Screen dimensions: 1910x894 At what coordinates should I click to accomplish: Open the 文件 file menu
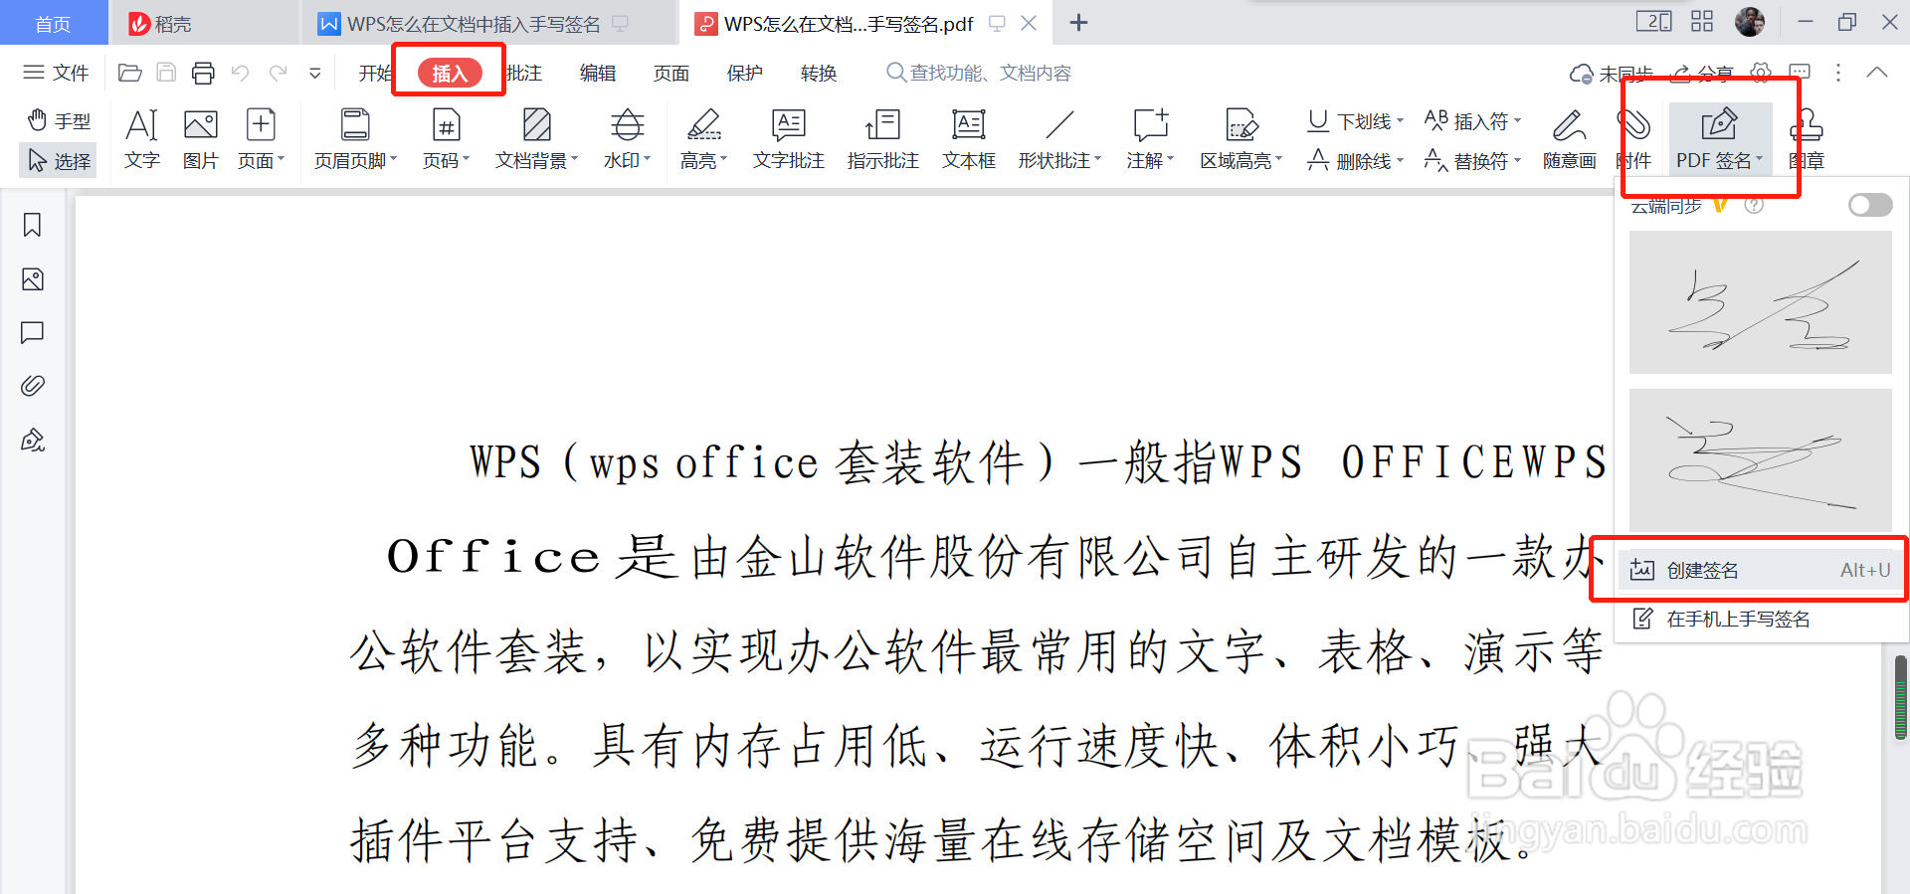pyautogui.click(x=56, y=73)
